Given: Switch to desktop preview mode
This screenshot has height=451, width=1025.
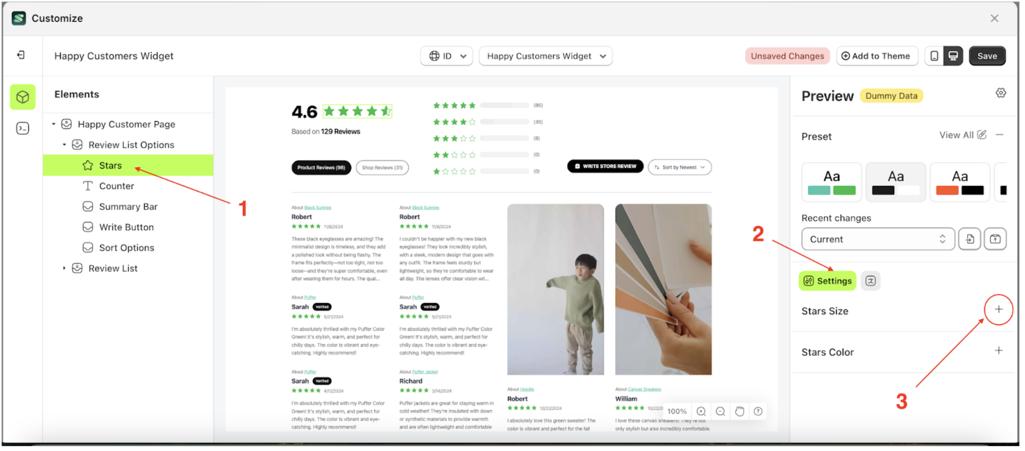Looking at the screenshot, I should (953, 56).
